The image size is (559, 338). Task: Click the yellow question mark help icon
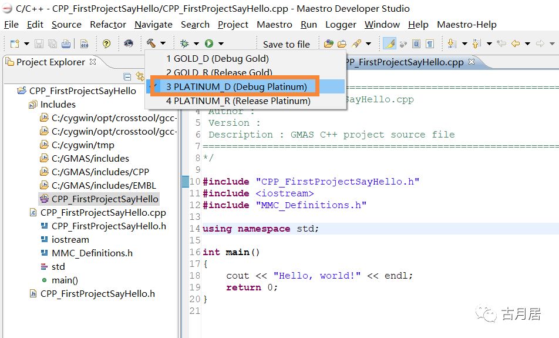point(106,43)
